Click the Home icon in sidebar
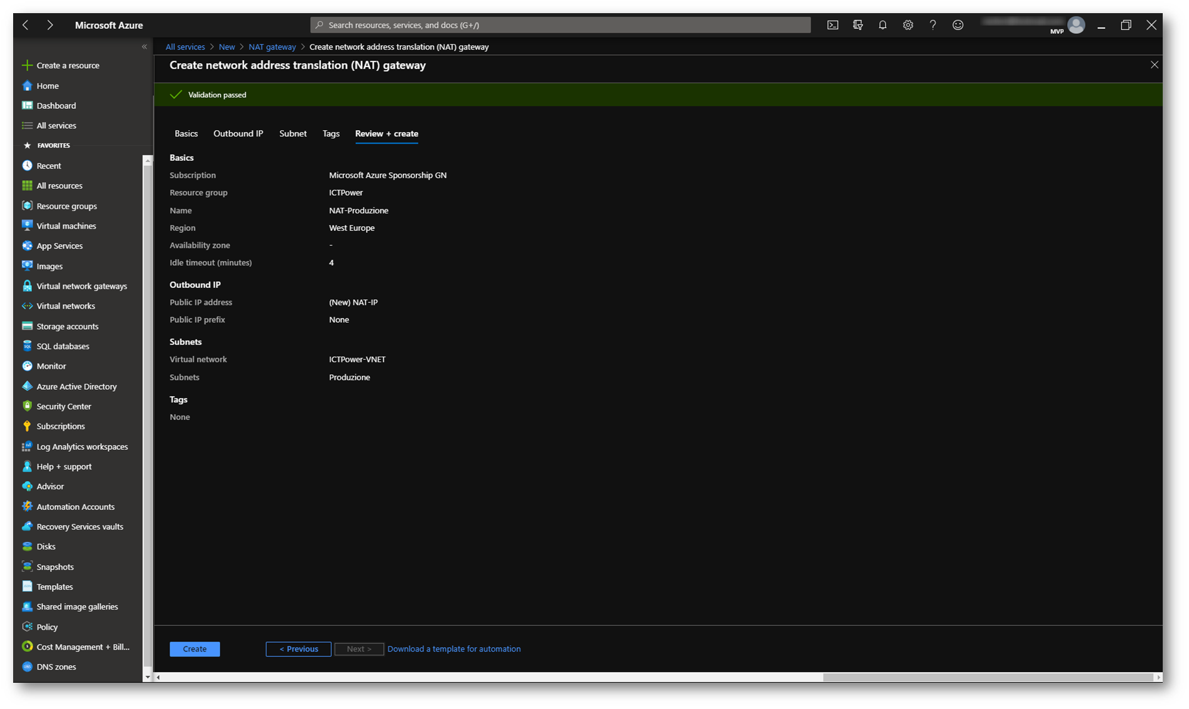Viewport: 1189px width, 709px height. pyautogui.click(x=27, y=86)
